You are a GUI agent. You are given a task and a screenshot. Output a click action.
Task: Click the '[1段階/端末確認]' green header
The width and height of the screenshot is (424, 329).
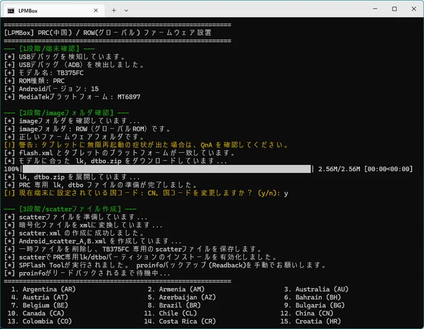click(x=49, y=49)
